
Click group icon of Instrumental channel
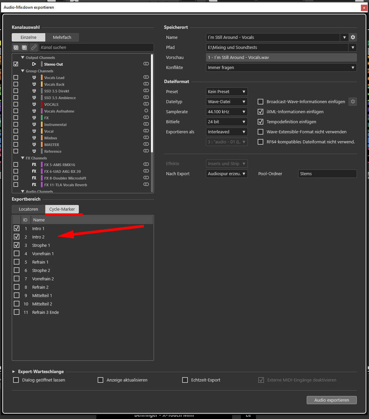tap(34, 124)
